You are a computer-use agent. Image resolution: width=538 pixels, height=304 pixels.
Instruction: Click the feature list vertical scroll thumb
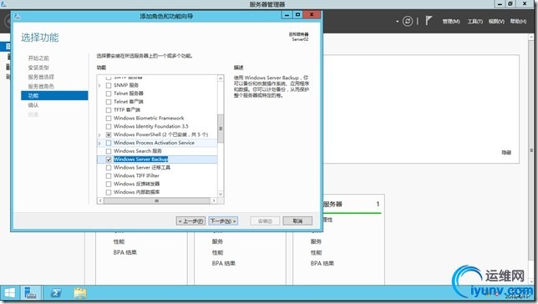click(x=221, y=129)
